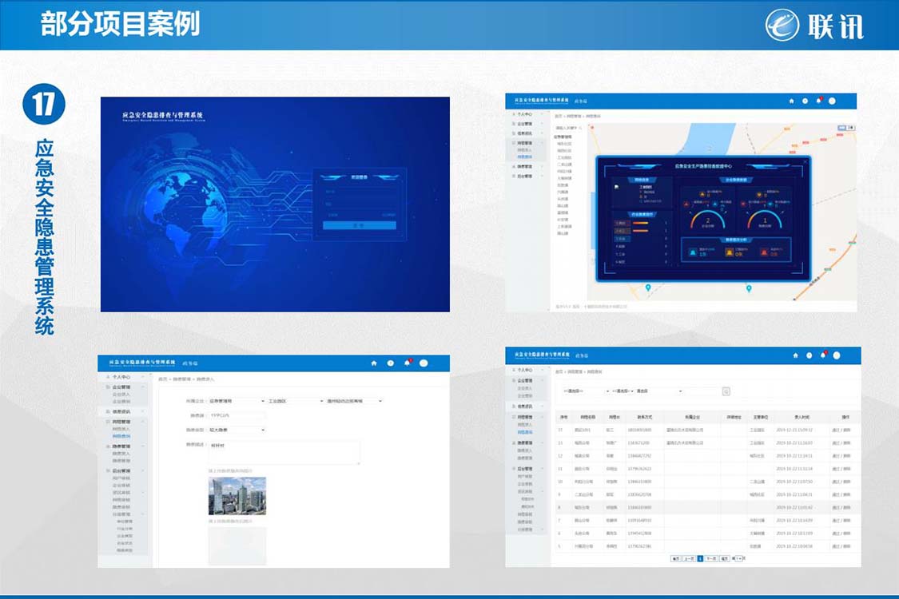
Task: Go to the last page in the table pagination
Action: (725, 558)
